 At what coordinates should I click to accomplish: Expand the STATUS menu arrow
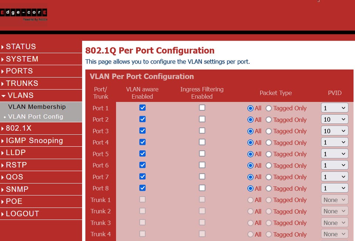[3, 47]
